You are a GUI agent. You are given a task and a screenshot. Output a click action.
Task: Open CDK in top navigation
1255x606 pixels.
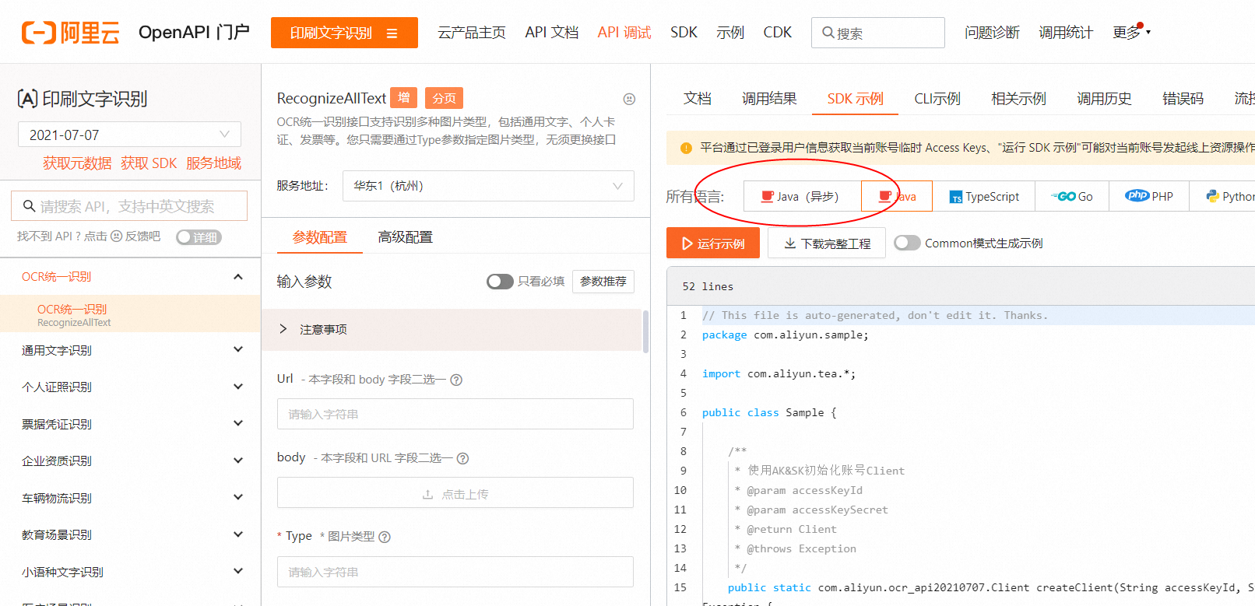coord(777,33)
